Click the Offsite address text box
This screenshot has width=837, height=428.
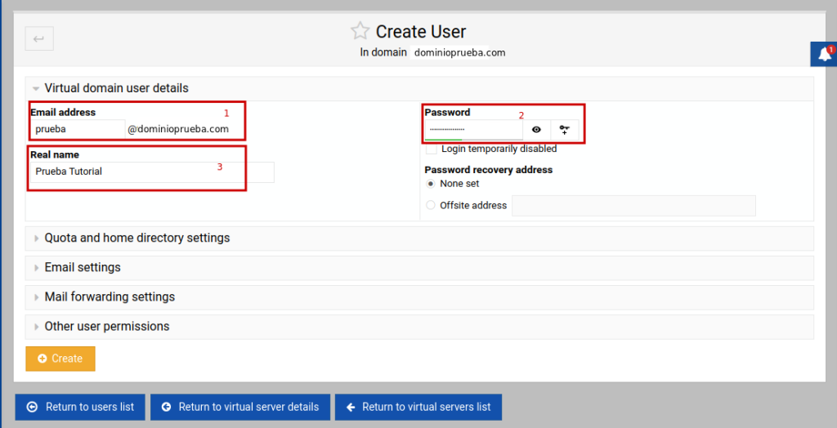[x=633, y=206]
